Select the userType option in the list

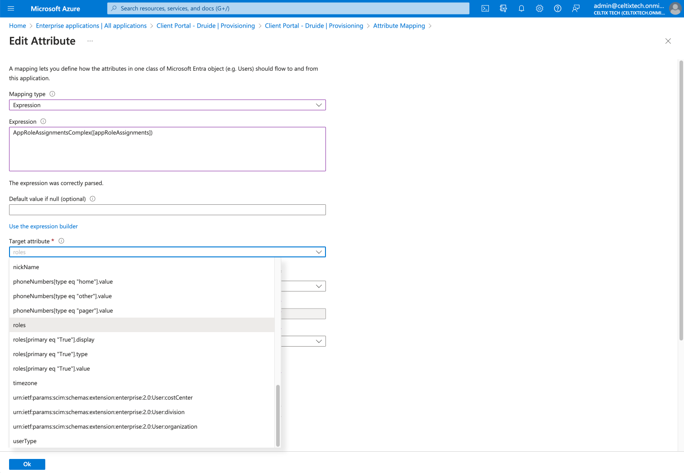click(x=25, y=441)
